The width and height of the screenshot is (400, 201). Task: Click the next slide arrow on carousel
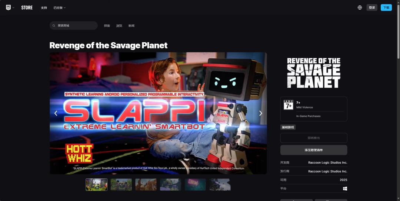pos(260,113)
